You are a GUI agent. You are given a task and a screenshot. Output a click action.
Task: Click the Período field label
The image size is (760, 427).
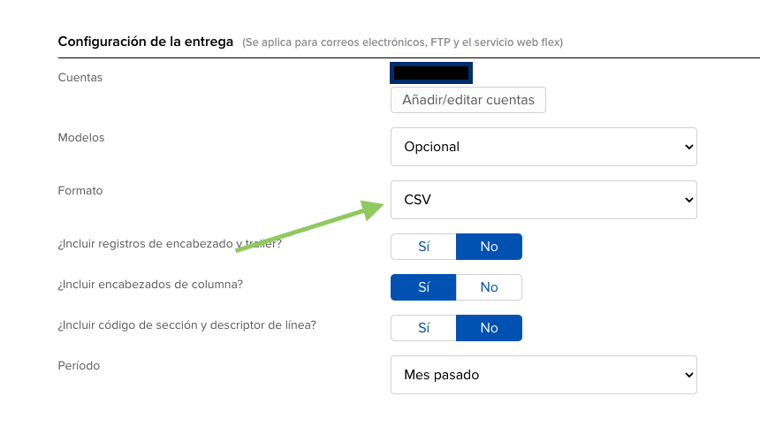pyautogui.click(x=79, y=365)
